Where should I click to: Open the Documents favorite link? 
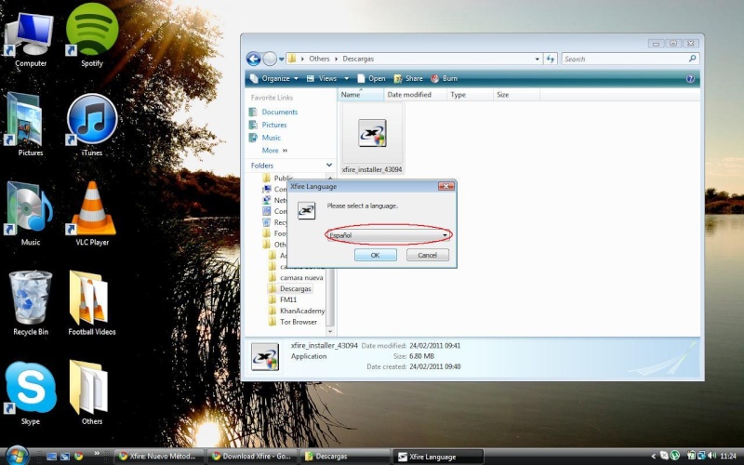pos(273,112)
